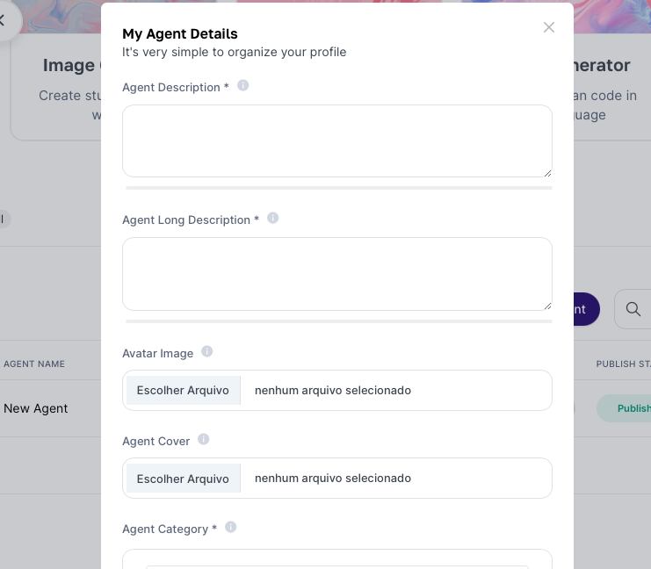Sort by the AGENT NAME column header
The height and width of the screenshot is (569, 651).
tap(34, 364)
